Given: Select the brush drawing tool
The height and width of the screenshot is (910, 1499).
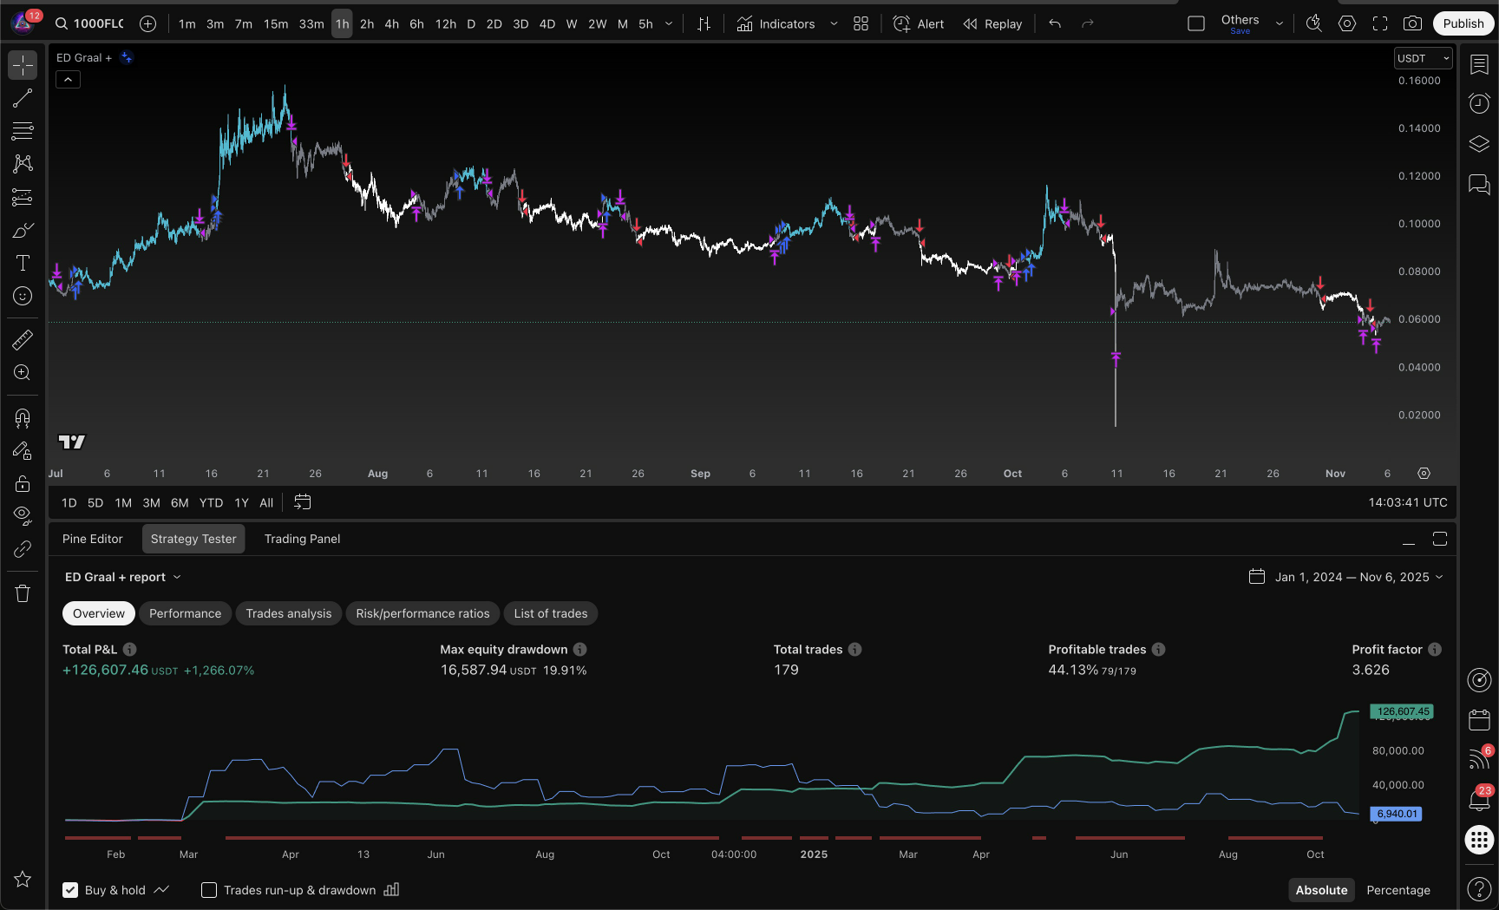Looking at the screenshot, I should point(23,230).
